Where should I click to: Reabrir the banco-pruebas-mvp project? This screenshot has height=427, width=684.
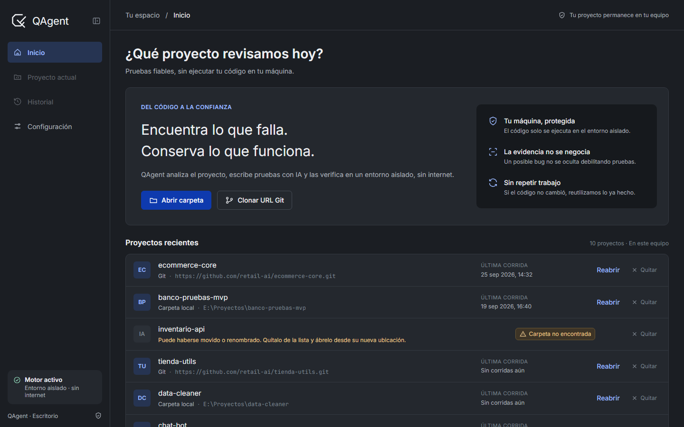tap(608, 302)
